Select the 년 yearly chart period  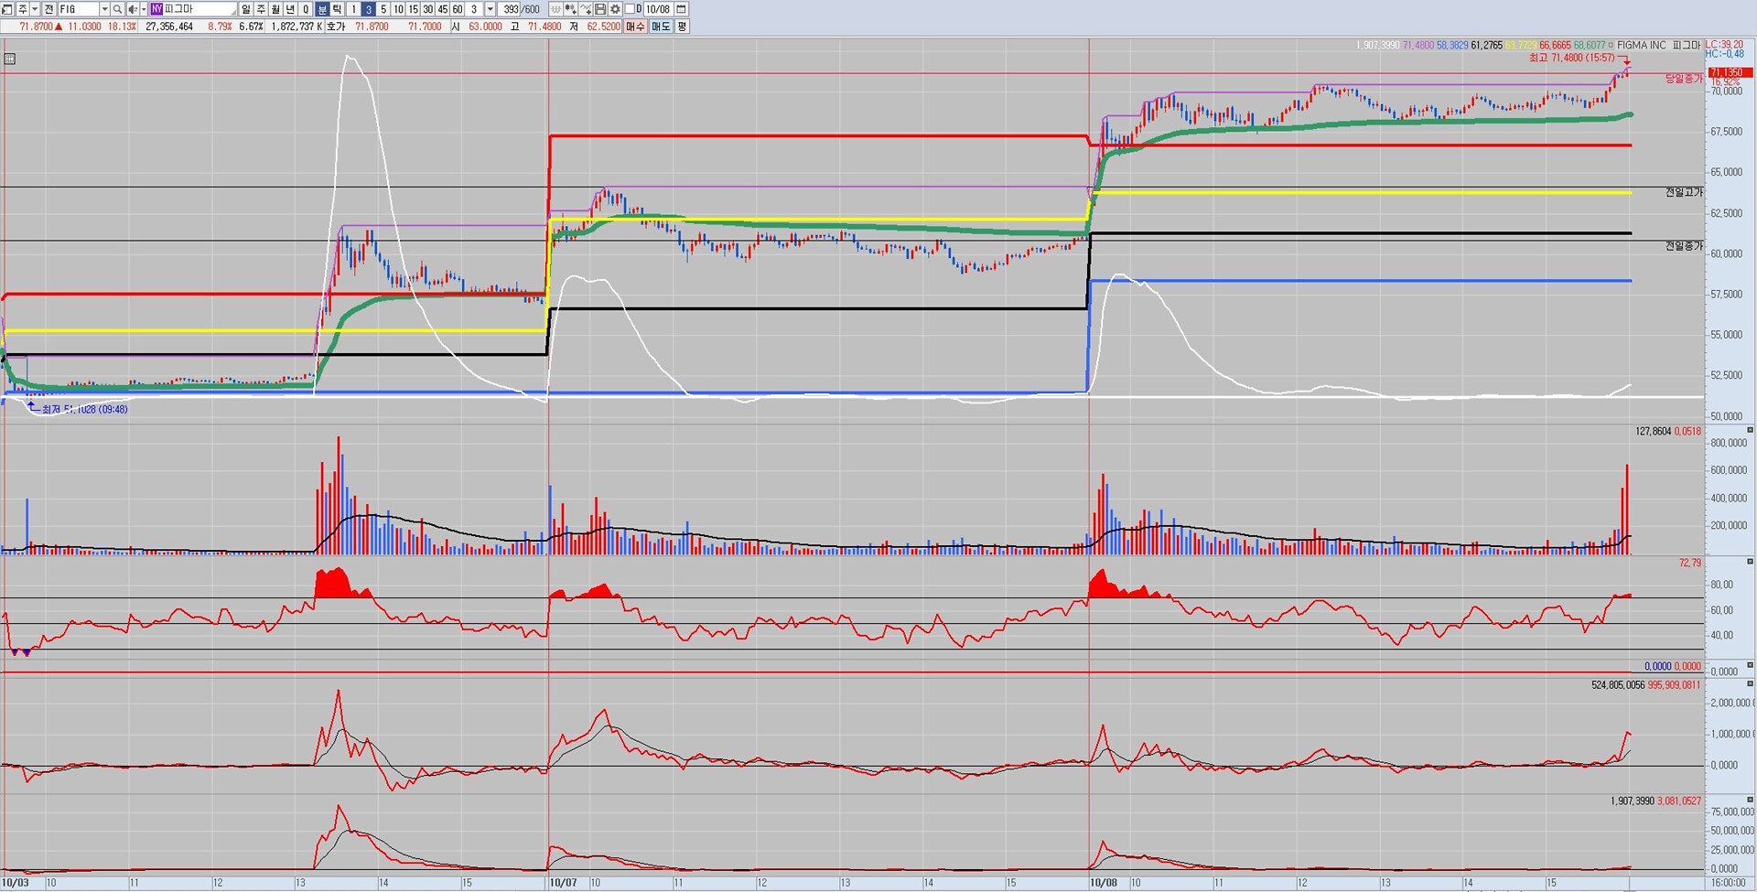(x=291, y=9)
